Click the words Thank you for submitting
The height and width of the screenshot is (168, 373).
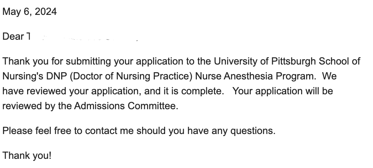pyautogui.click(x=57, y=61)
